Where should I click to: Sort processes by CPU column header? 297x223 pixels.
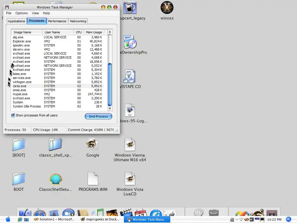[79, 32]
